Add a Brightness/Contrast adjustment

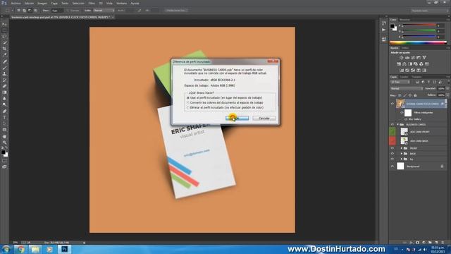402,58
